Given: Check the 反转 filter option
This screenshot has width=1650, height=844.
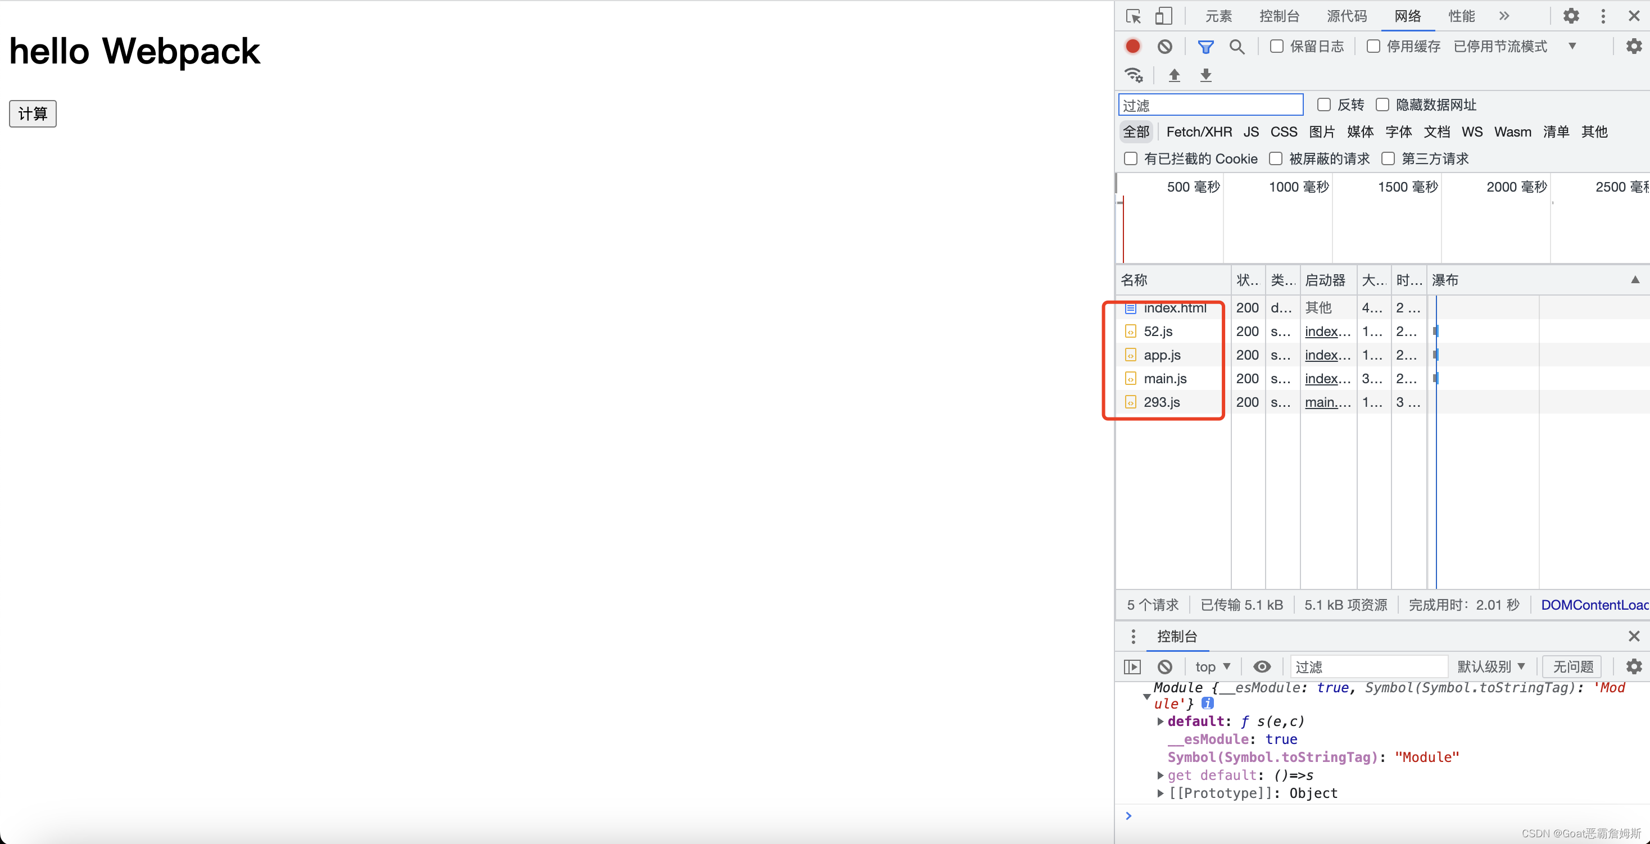Looking at the screenshot, I should (1324, 105).
